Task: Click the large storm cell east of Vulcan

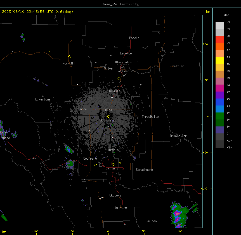Action: (x=179, y=215)
